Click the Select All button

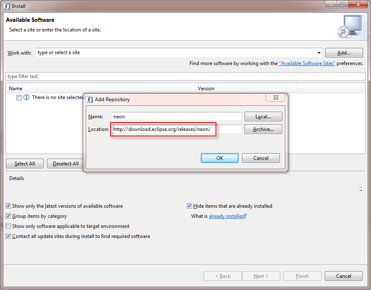(x=25, y=164)
